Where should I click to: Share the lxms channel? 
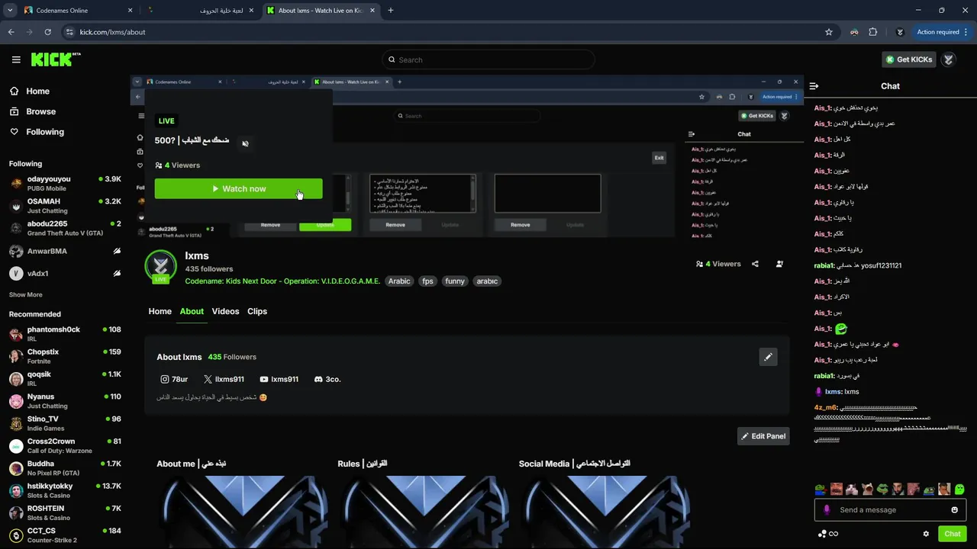(x=755, y=264)
